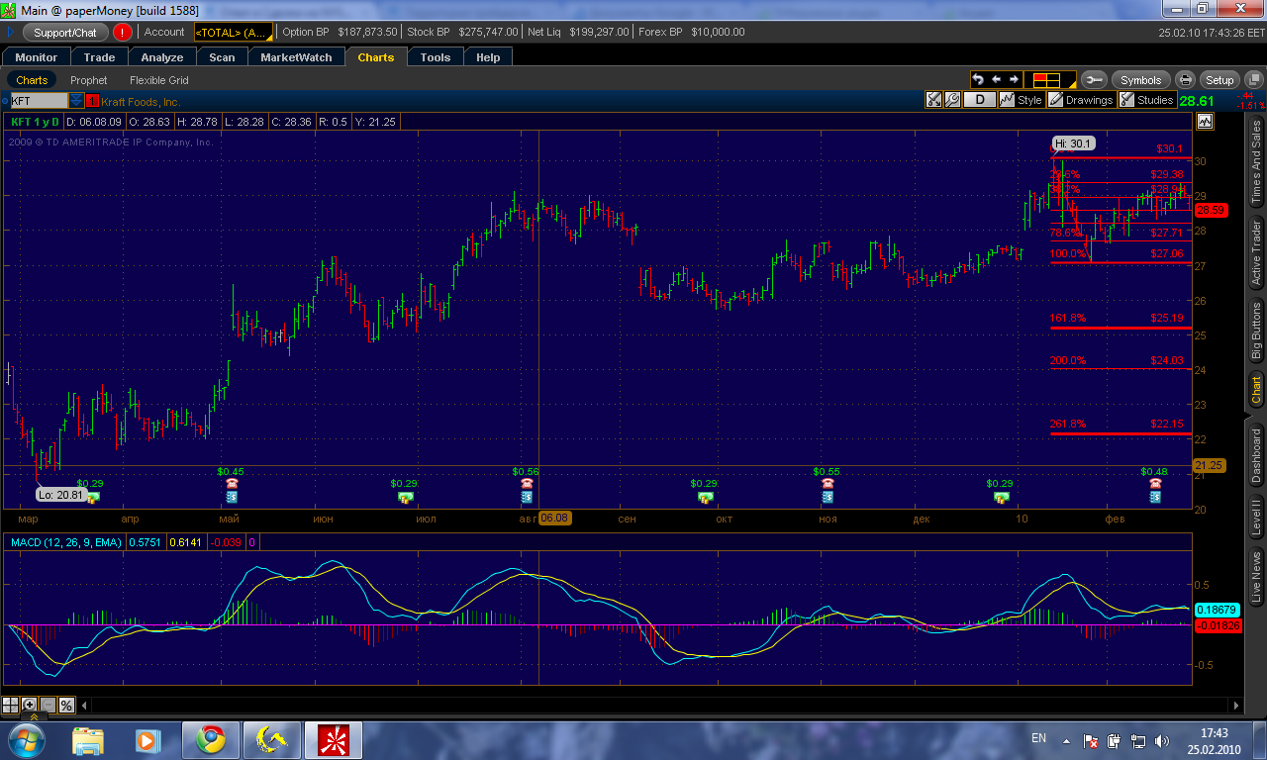1267x760 pixels.
Task: Open Windows Explorer from taskbar
Action: pyautogui.click(x=88, y=739)
